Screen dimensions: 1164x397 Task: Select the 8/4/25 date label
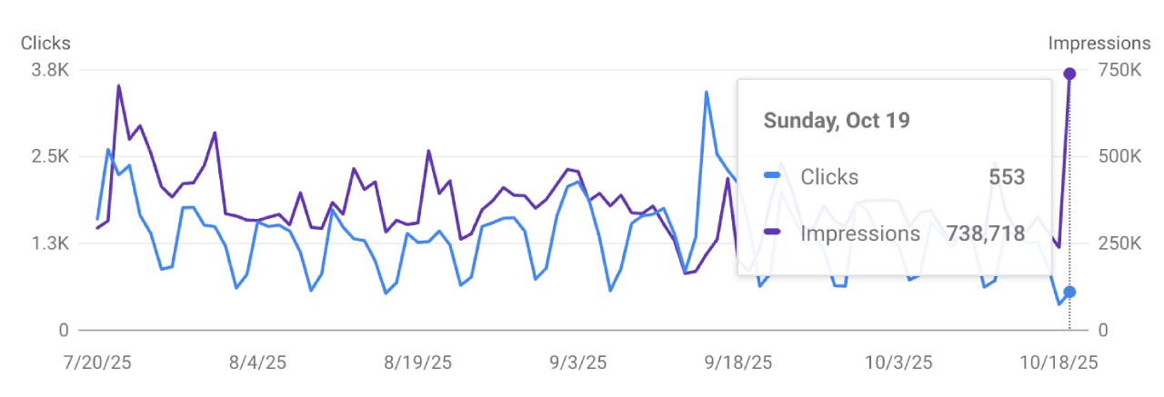[x=258, y=362]
